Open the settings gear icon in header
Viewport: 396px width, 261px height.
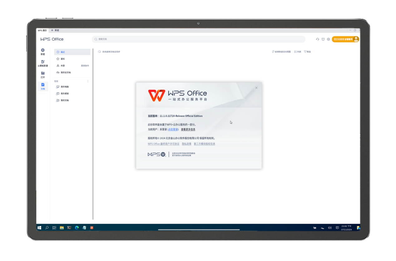(x=328, y=39)
